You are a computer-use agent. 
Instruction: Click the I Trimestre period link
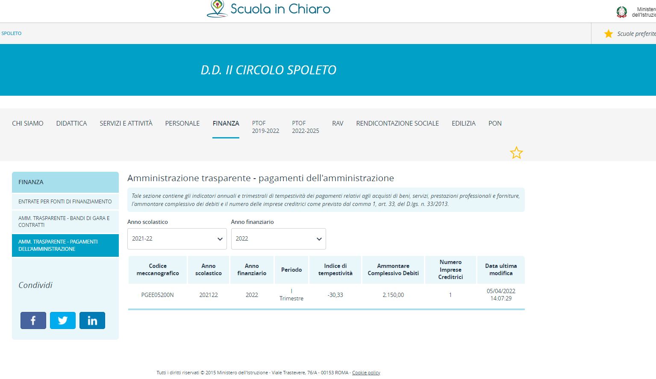click(x=291, y=295)
